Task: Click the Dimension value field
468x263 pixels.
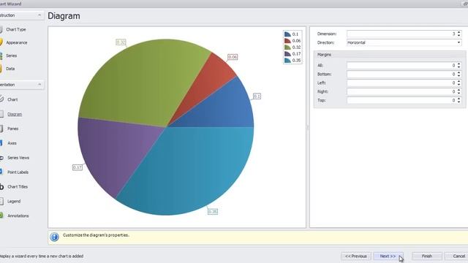Action: pyautogui.click(x=401, y=34)
